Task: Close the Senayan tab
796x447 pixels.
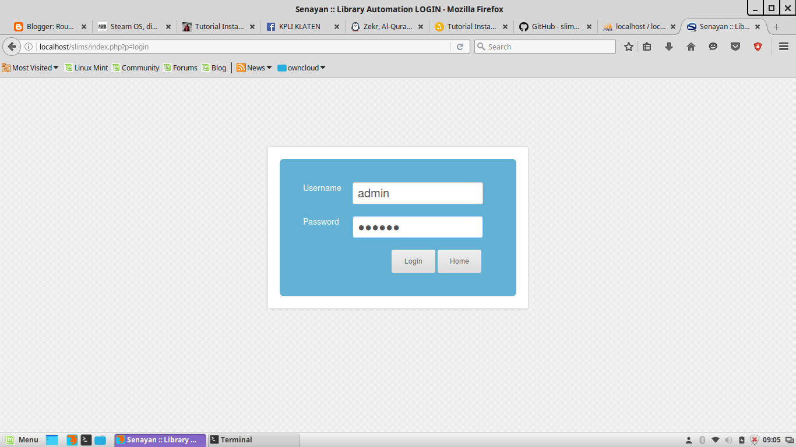Action: (x=758, y=27)
